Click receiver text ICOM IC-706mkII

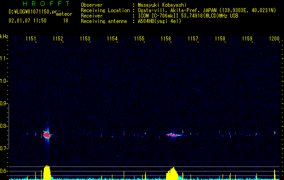[x=158, y=16]
